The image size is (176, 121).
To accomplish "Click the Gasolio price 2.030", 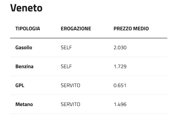I will click(x=120, y=47).
